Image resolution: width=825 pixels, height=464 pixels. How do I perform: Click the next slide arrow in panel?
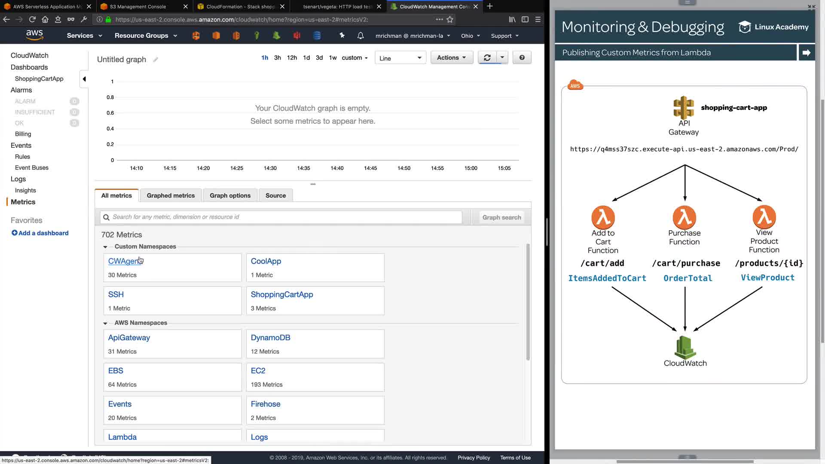point(806,52)
